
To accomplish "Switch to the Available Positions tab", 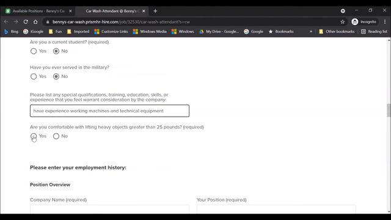I will [38, 11].
